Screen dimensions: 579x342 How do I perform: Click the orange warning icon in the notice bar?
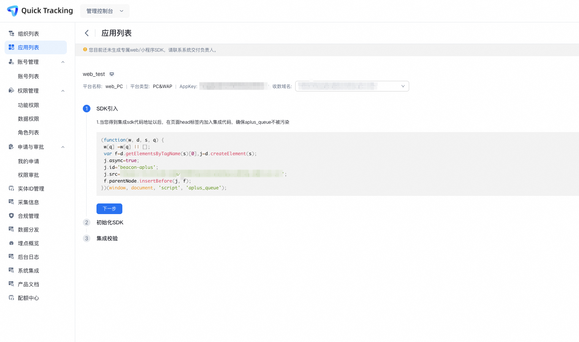[x=85, y=50]
